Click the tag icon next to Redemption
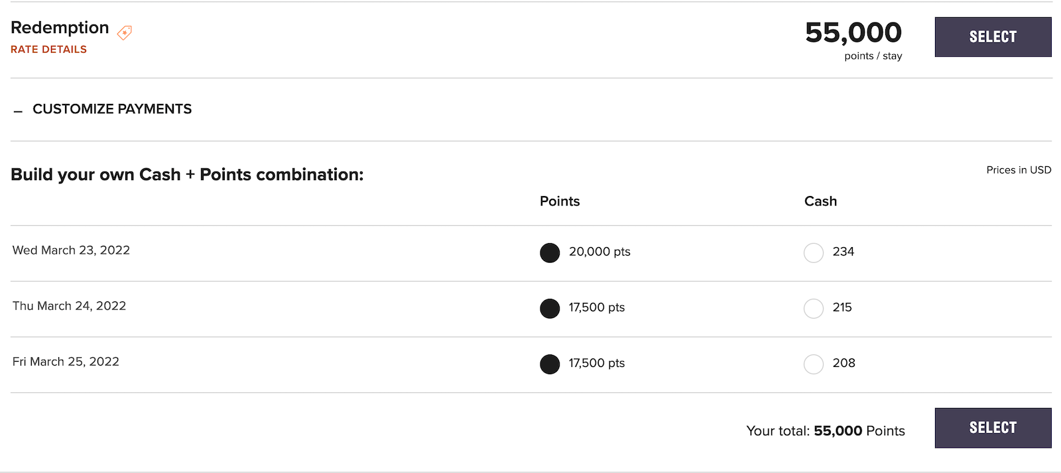The height and width of the screenshot is (473, 1061). (123, 32)
